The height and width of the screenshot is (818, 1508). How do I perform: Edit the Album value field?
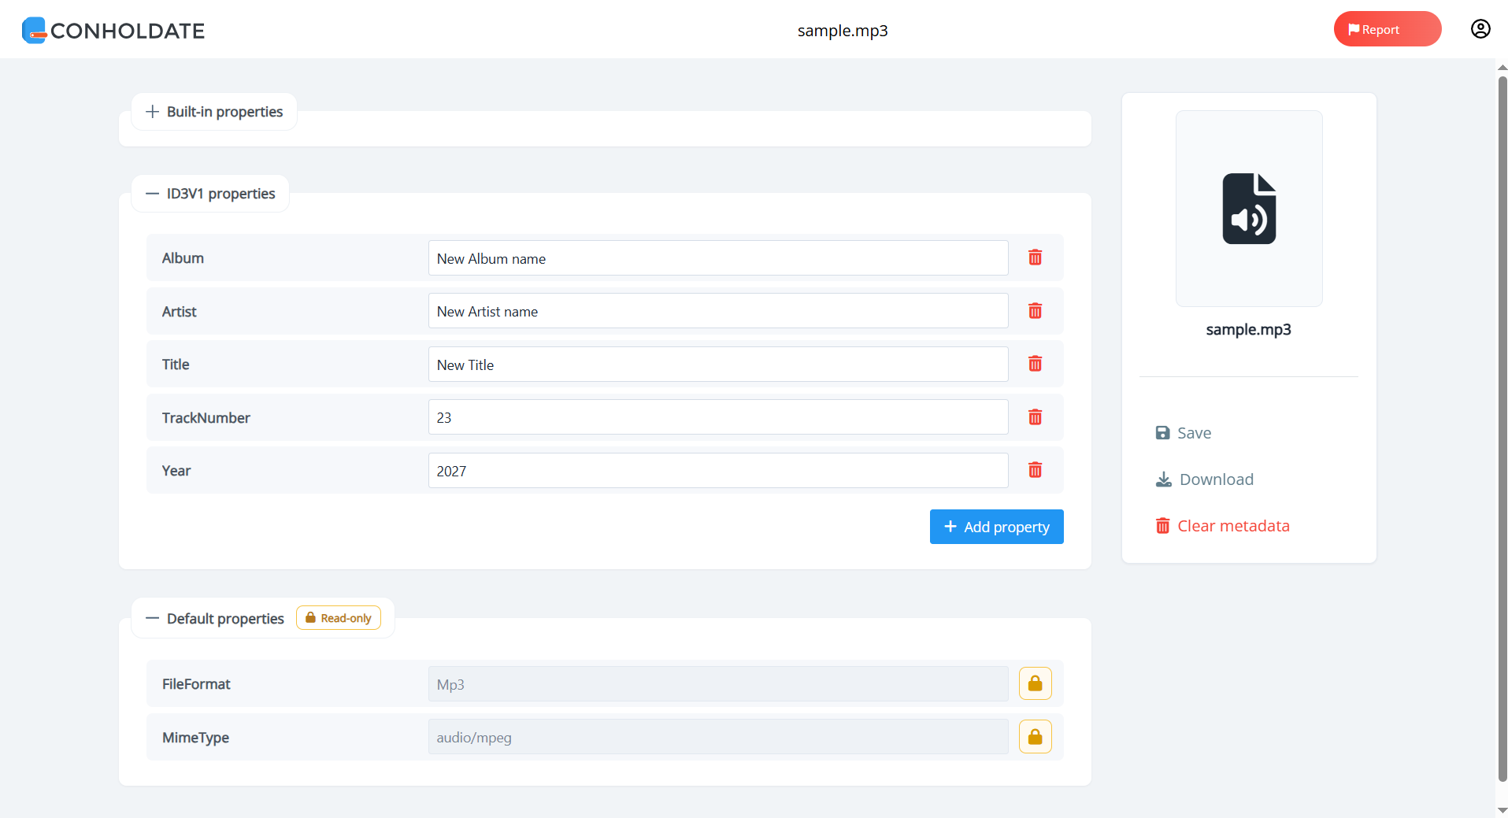point(718,258)
